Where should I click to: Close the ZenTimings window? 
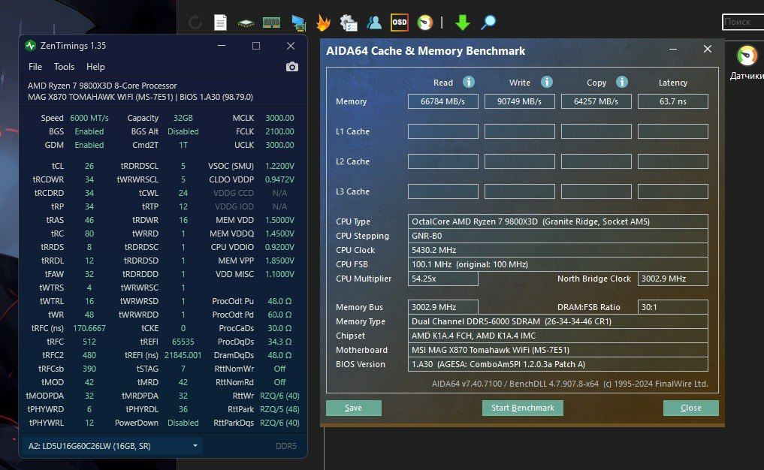(x=291, y=46)
